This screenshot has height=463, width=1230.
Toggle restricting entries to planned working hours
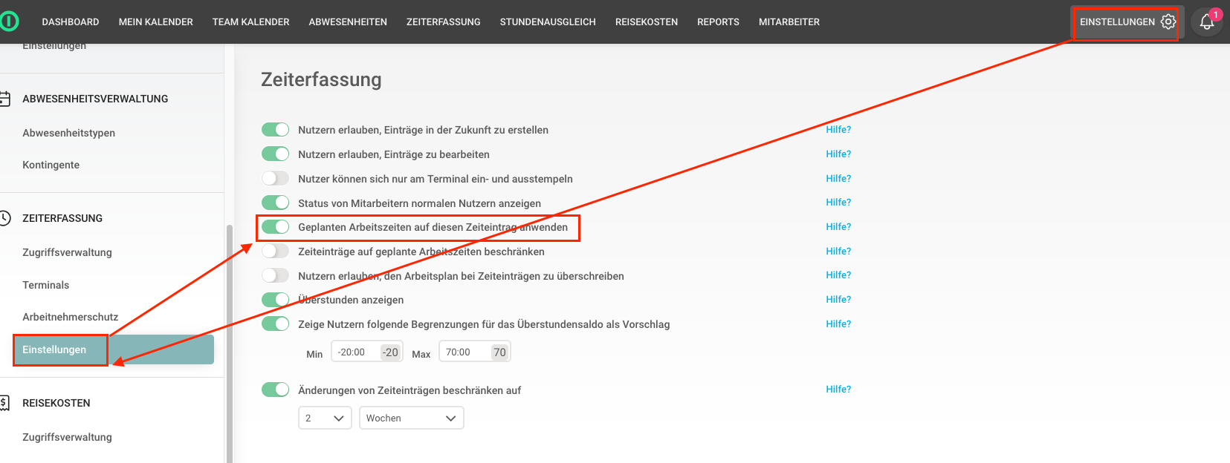(x=275, y=252)
